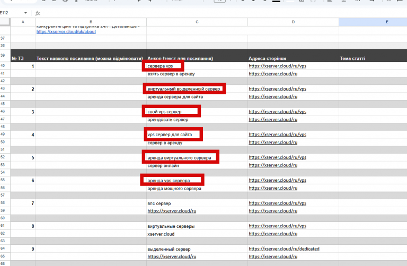This screenshot has height=266, width=407.
Task: Open the xserver.cloud/ru link in row 44
Action: tap(273, 96)
